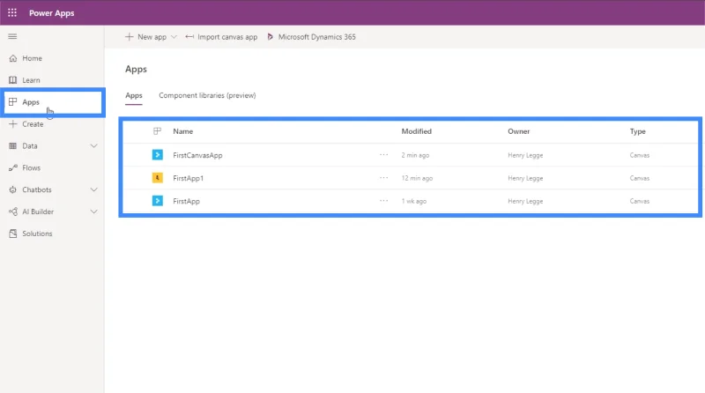The image size is (705, 393).
Task: Collapse the left navigation hamburger menu
Action: (x=12, y=36)
